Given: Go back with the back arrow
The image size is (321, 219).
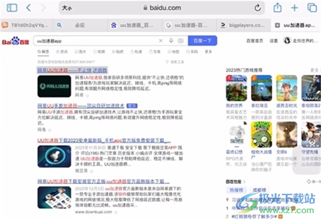Looking at the screenshot, I should [x=28, y=8].
